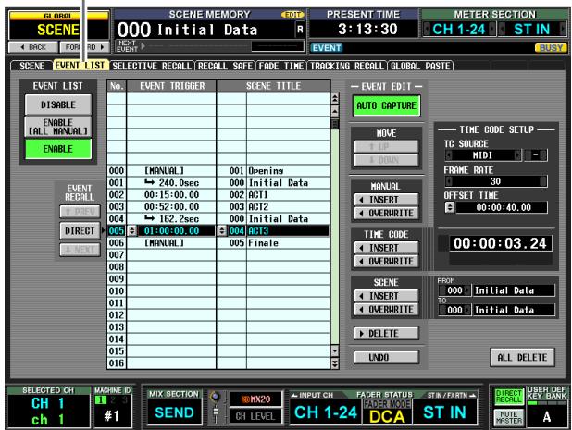Click the MIX SECTION SEND display
The image size is (572, 430).
click(x=174, y=412)
